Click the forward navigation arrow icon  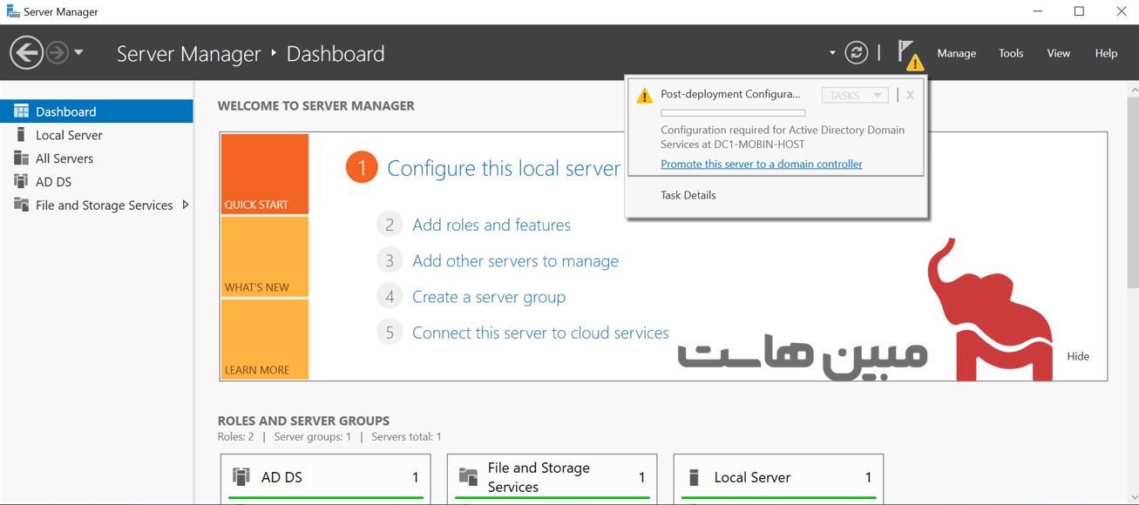click(58, 53)
